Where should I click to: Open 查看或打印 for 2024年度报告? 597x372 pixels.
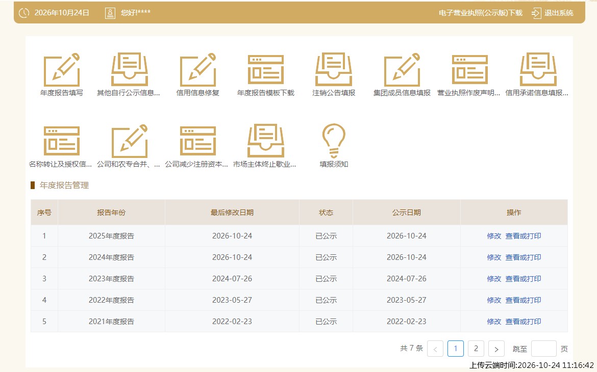click(x=523, y=257)
